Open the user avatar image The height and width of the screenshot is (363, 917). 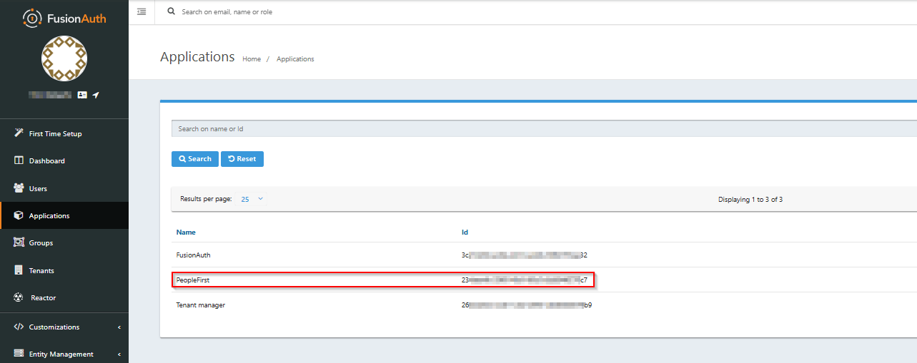coord(64,58)
